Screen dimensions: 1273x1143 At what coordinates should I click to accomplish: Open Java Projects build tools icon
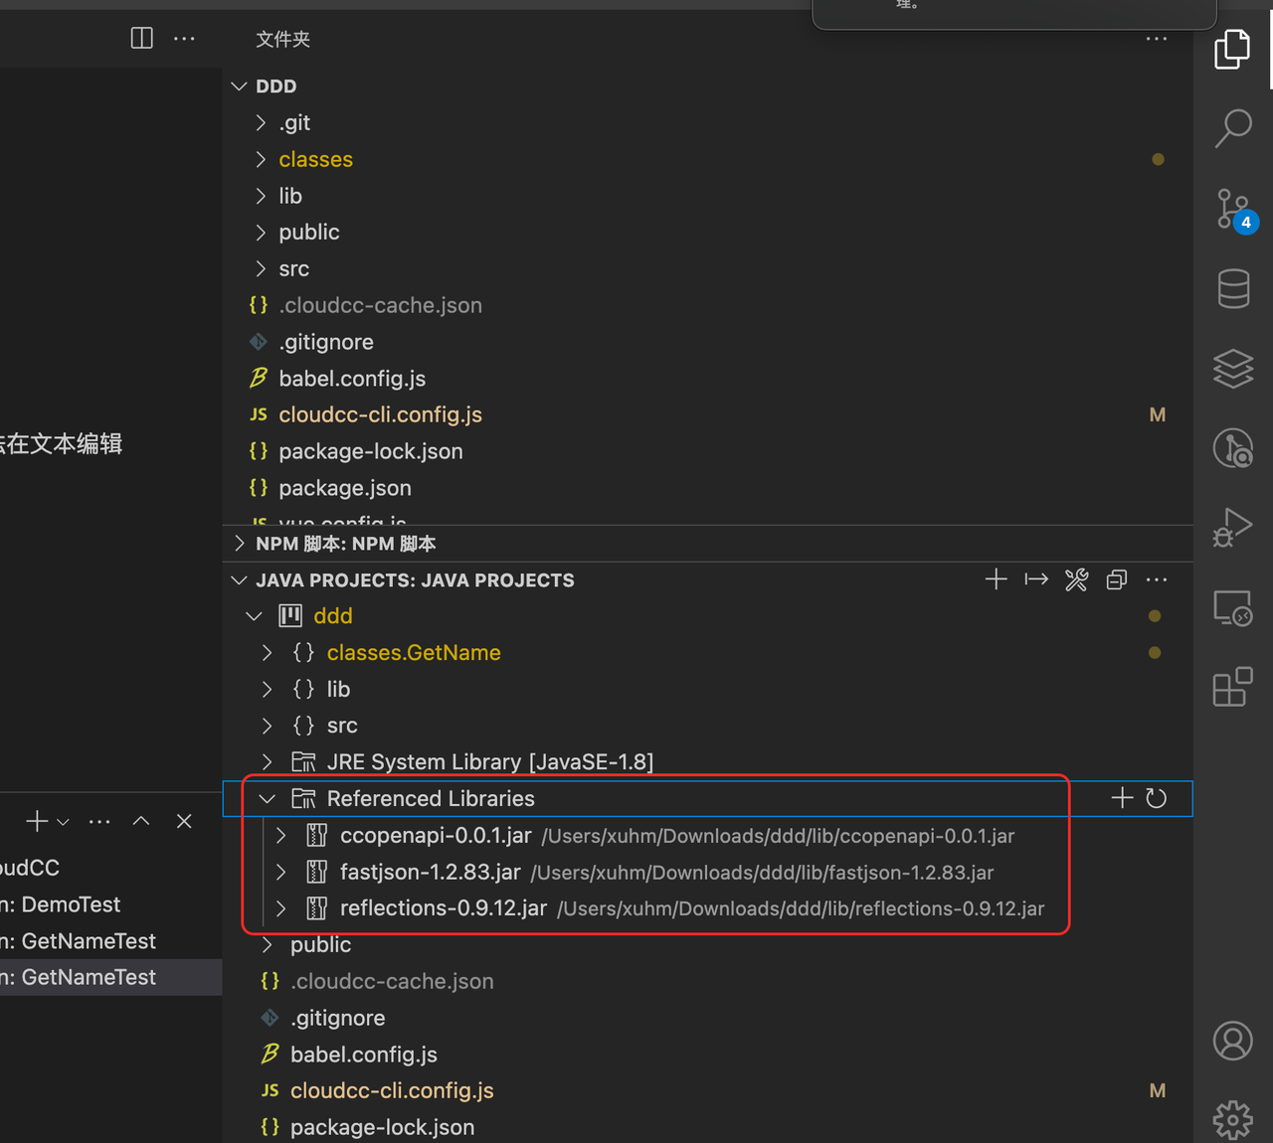(1076, 580)
